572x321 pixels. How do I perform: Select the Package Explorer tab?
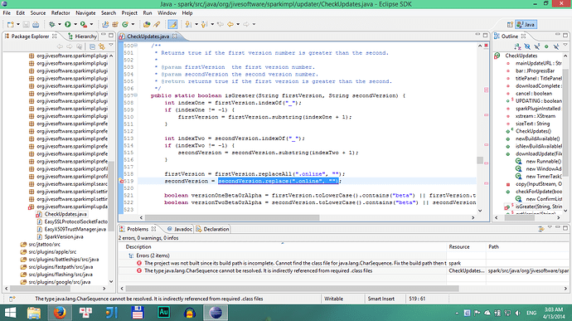pos(30,36)
